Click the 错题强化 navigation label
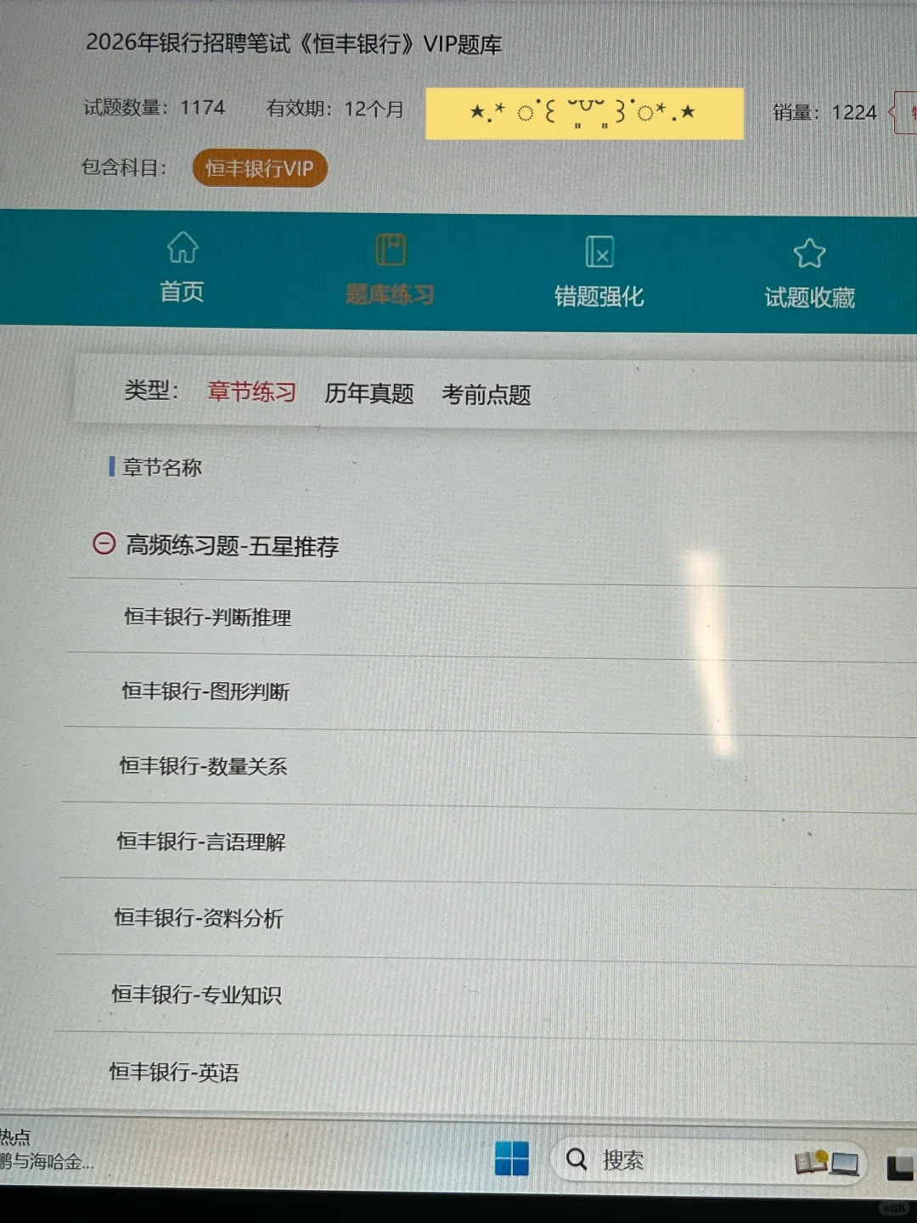This screenshot has height=1223, width=917. tap(599, 296)
